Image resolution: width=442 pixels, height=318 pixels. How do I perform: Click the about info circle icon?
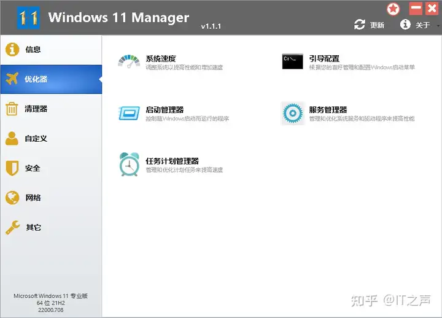[405, 25]
